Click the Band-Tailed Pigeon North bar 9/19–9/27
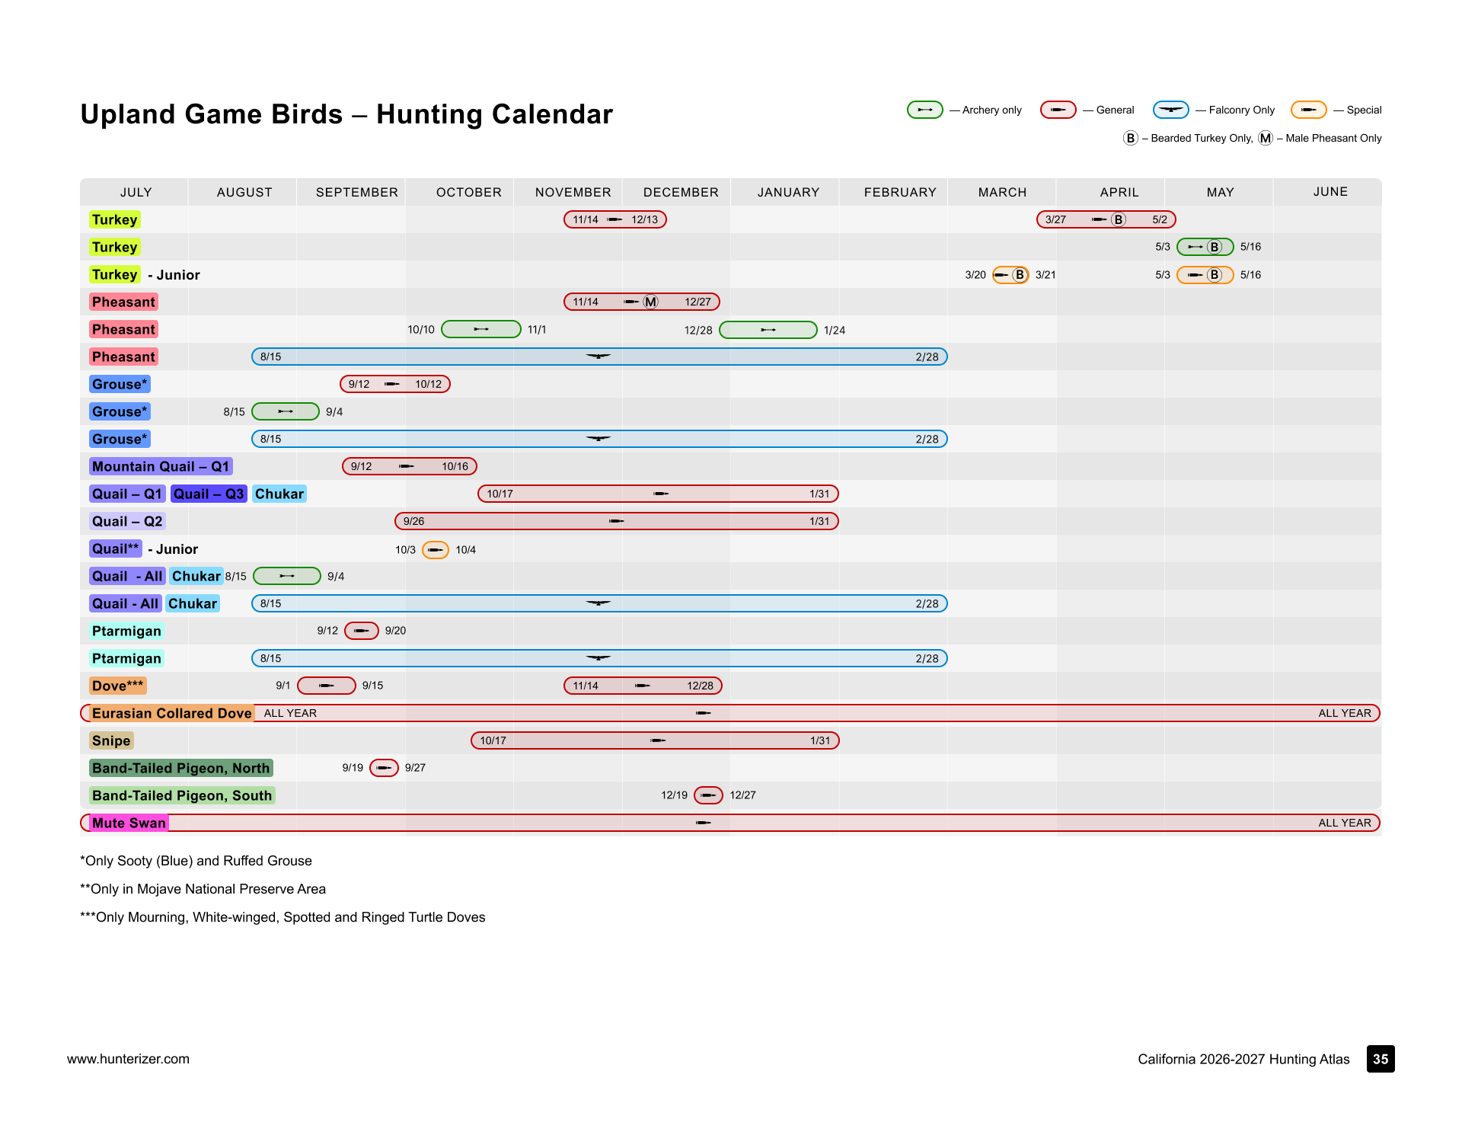This screenshot has width=1462, height=1132. point(385,768)
